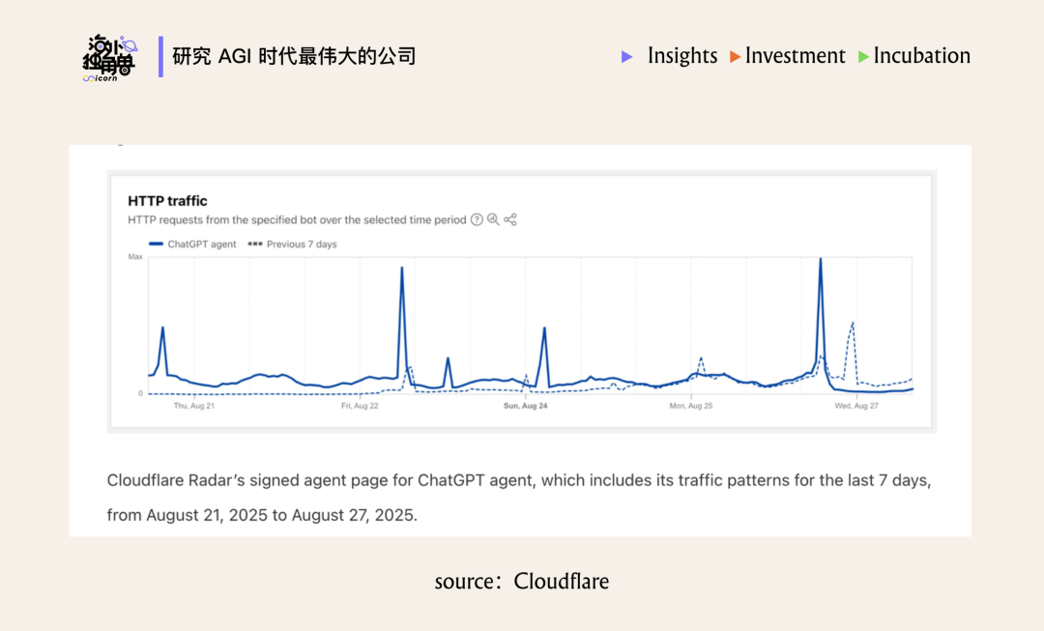Click the source Cloudflare caption
The height and width of the screenshot is (631, 1044).
click(522, 581)
